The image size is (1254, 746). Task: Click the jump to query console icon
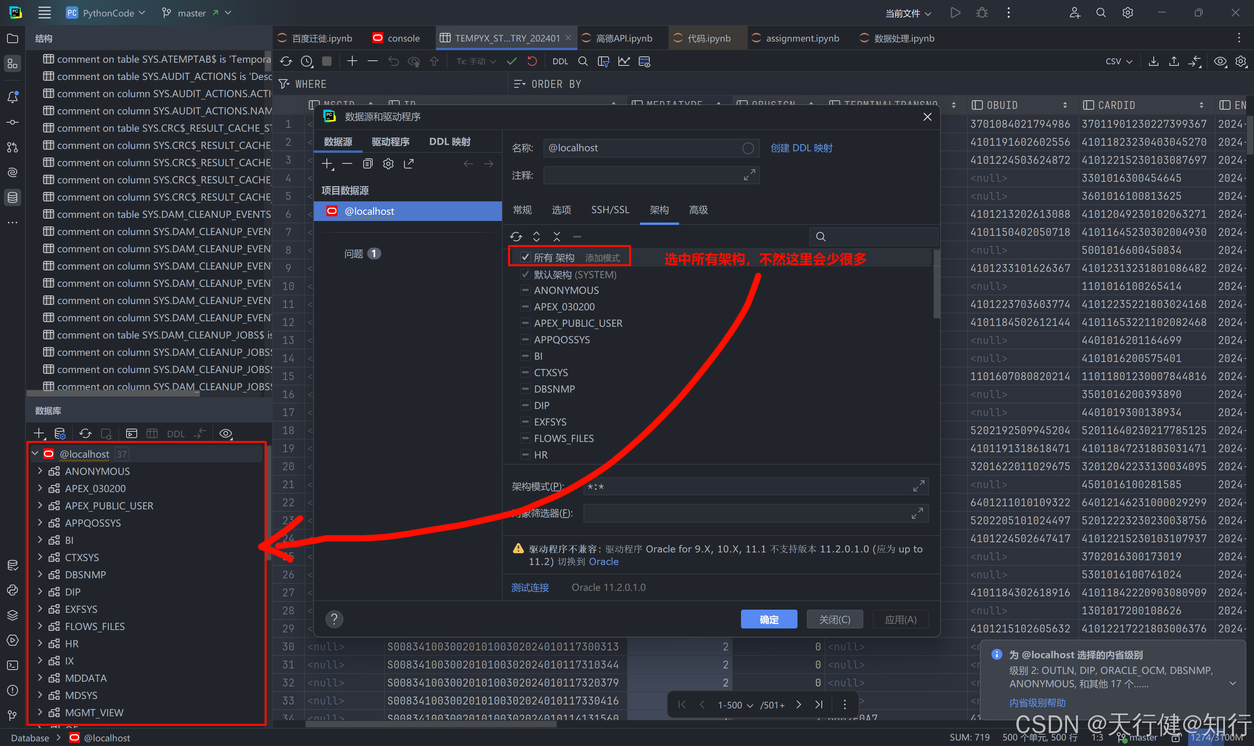[x=131, y=433]
